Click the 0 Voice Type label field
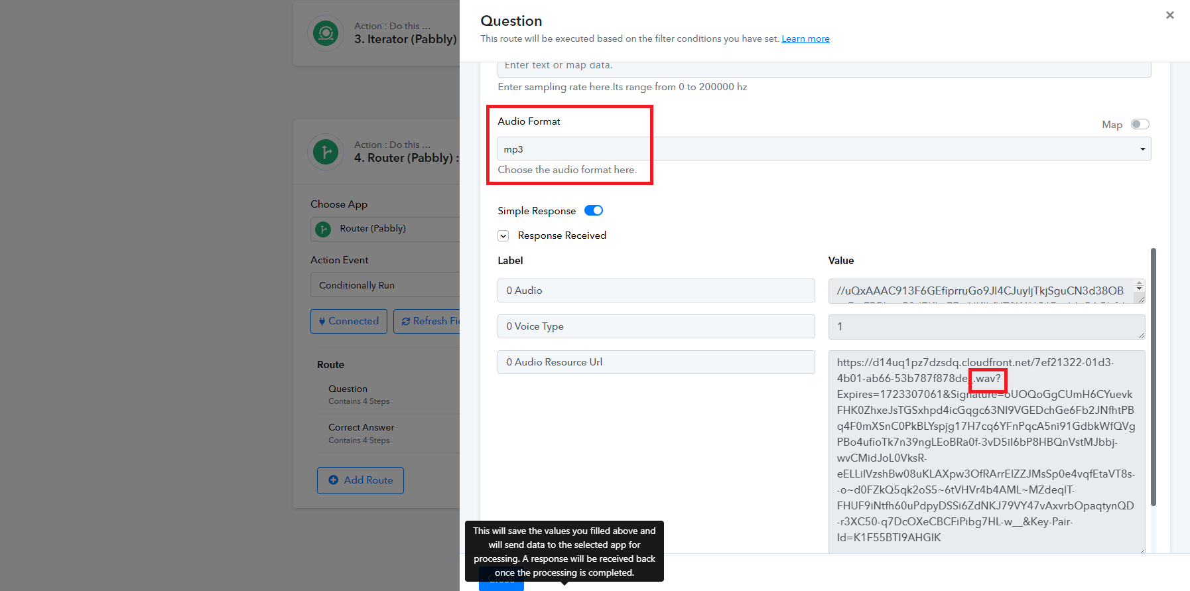 (x=656, y=326)
